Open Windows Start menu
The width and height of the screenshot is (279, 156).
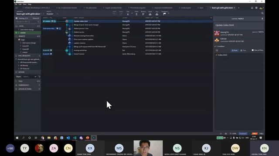[x=17, y=138]
